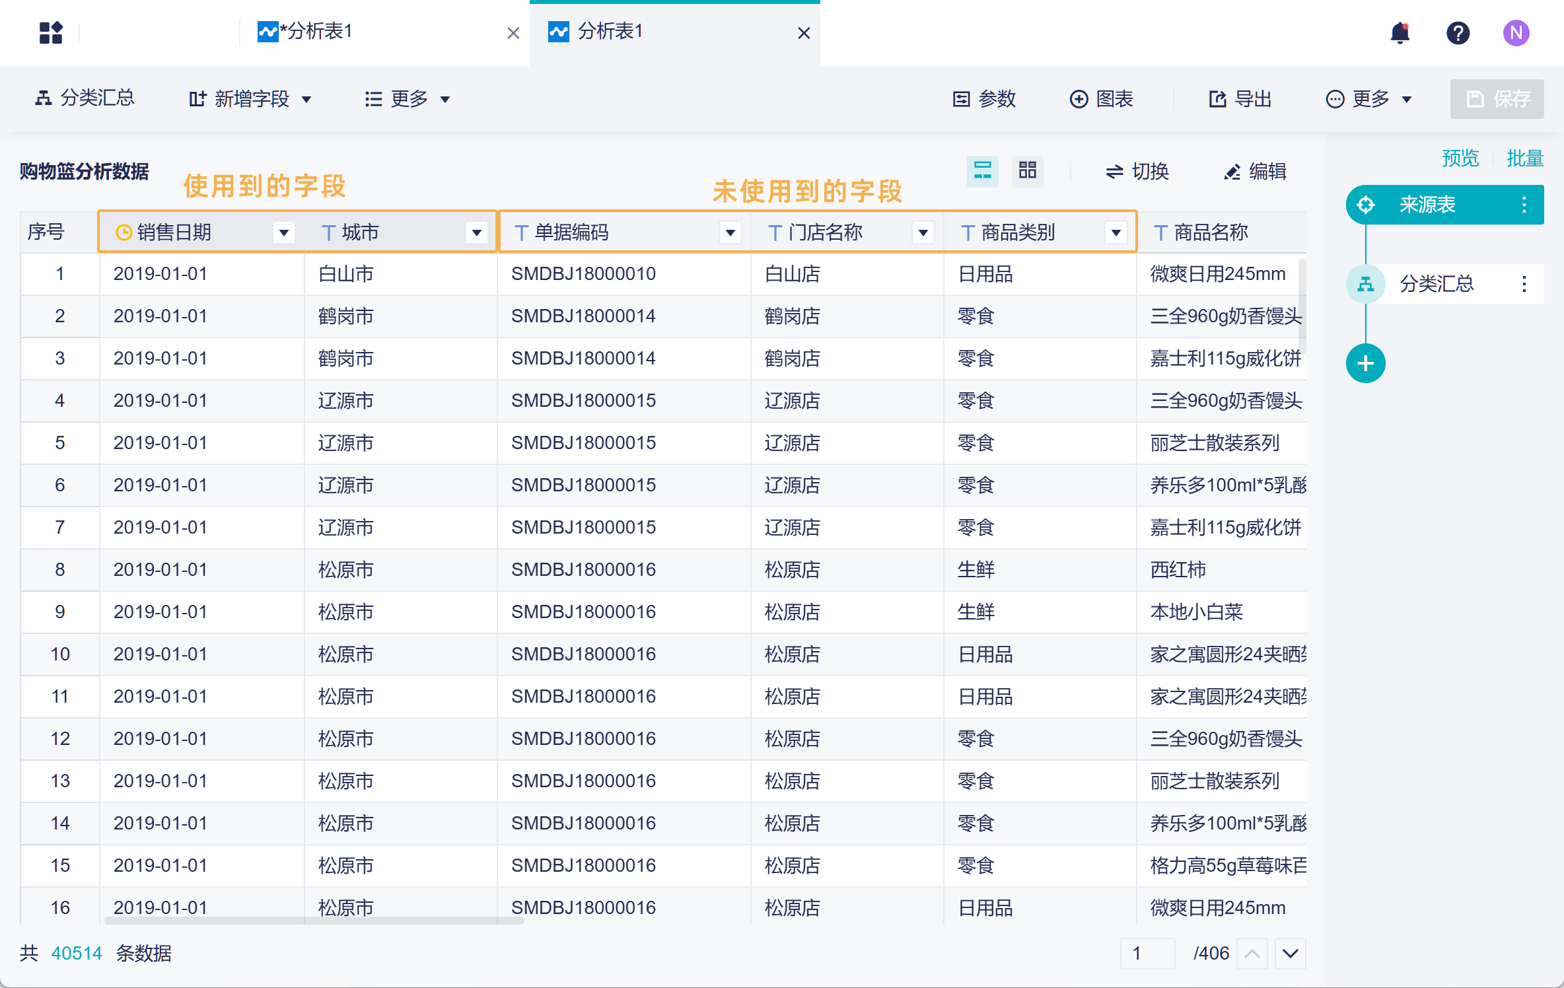Click the horizontal table scrollbar
The width and height of the screenshot is (1564, 988).
click(314, 920)
